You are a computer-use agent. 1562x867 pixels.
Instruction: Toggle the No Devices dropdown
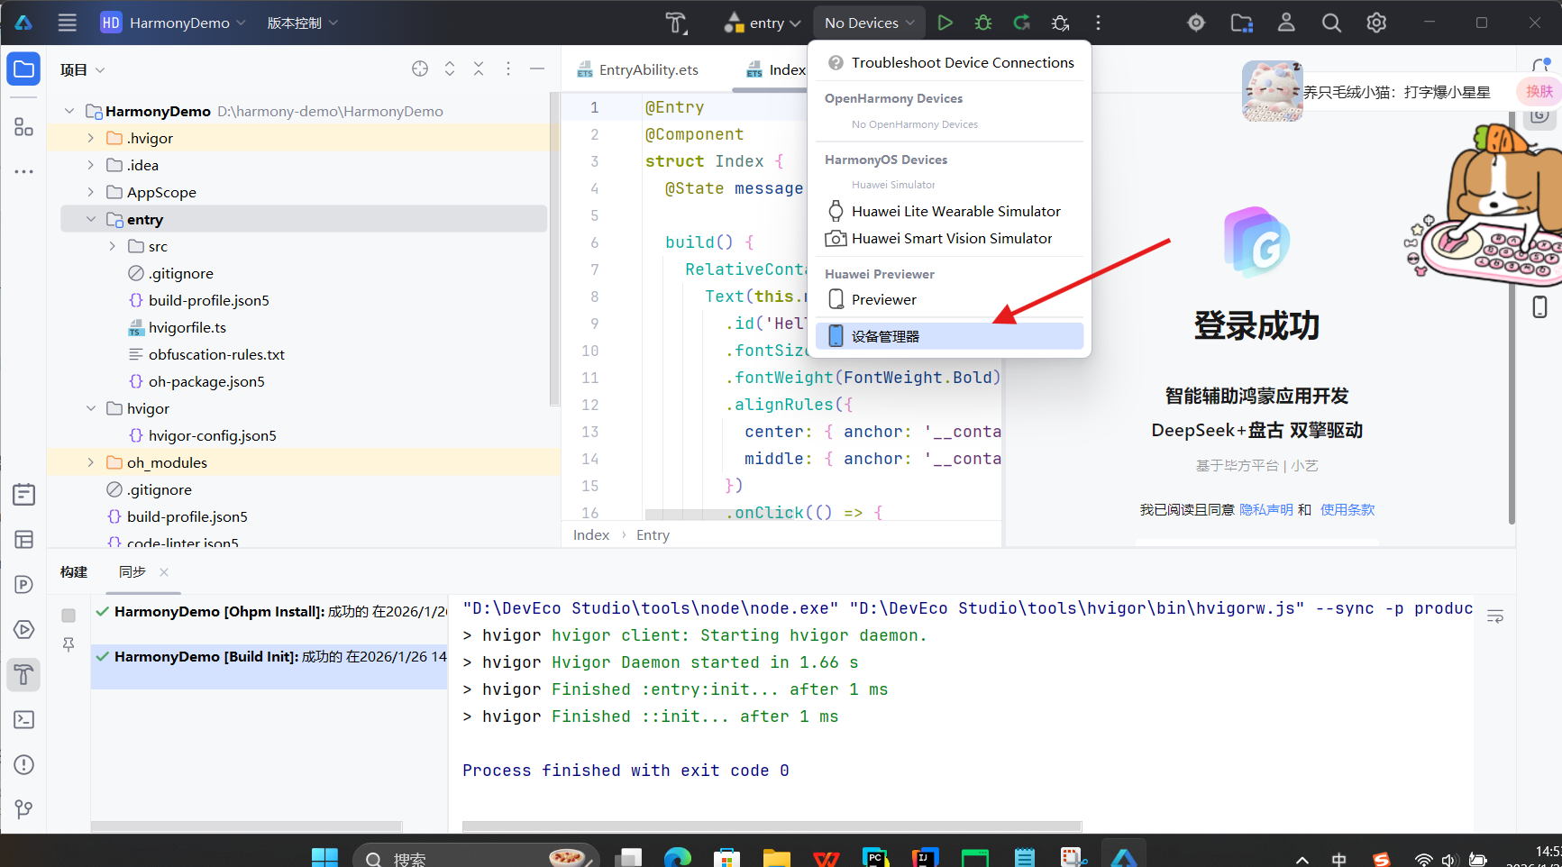(x=870, y=23)
